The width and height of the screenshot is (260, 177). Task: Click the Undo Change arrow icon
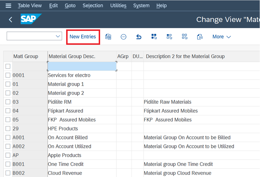(139, 37)
